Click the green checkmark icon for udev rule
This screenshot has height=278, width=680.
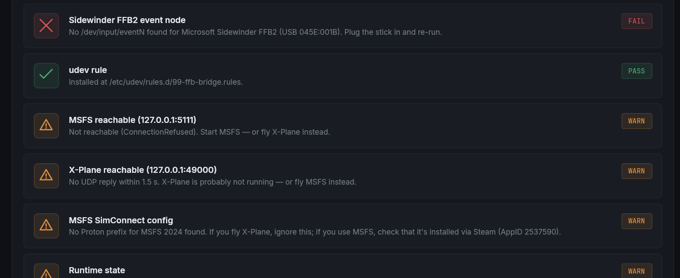[x=46, y=76]
